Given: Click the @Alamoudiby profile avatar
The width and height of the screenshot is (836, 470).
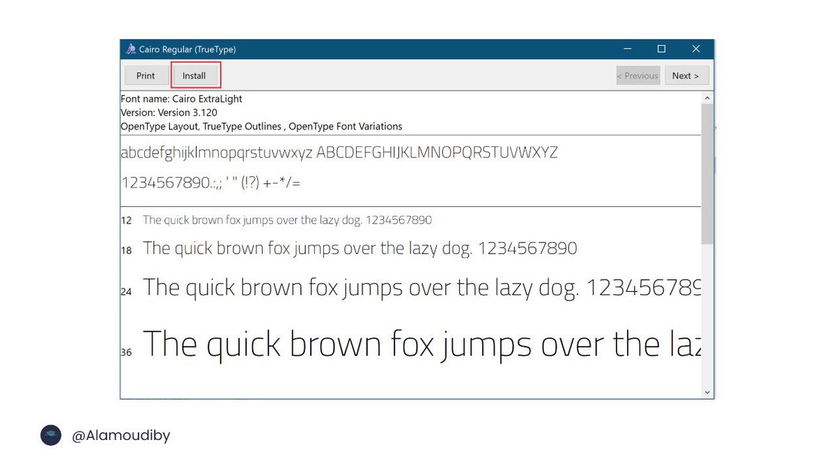Looking at the screenshot, I should point(51,435).
